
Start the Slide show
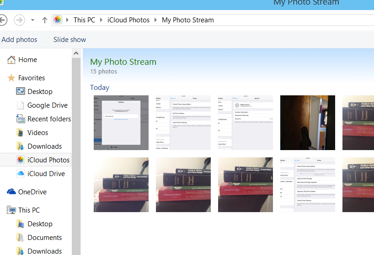(69, 40)
